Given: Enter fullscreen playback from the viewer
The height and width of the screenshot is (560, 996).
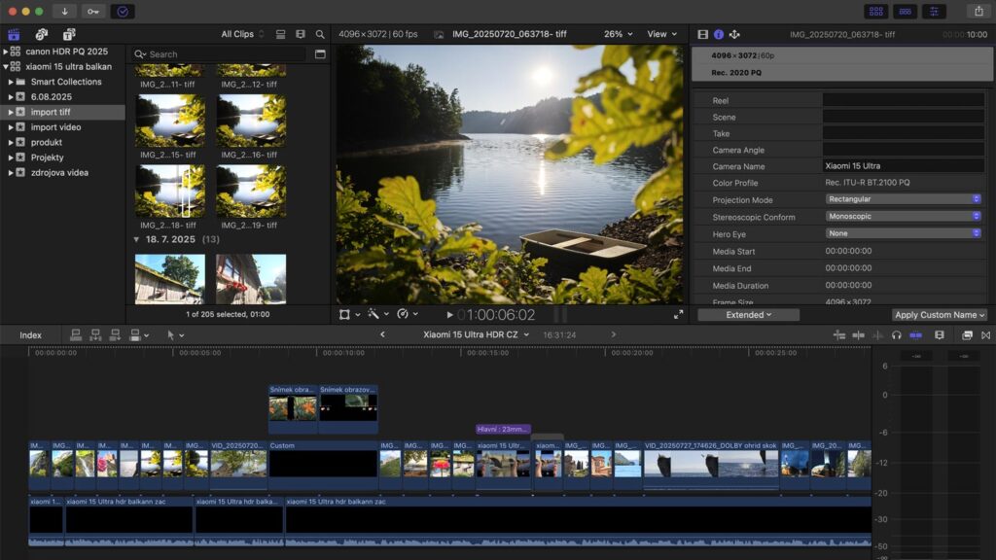Looking at the screenshot, I should tap(679, 313).
